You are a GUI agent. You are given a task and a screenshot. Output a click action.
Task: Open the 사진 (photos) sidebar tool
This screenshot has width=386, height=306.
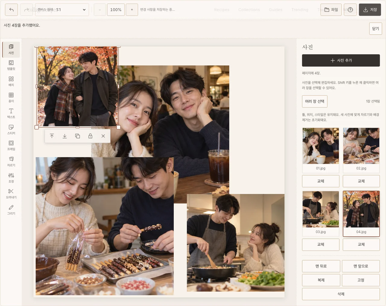tap(11, 49)
